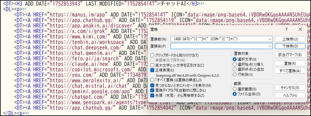Enable 「すべて置換」は置換の繰返し(I) checkbox
The height and width of the screenshot is (116, 311).
click(x=152, y=80)
